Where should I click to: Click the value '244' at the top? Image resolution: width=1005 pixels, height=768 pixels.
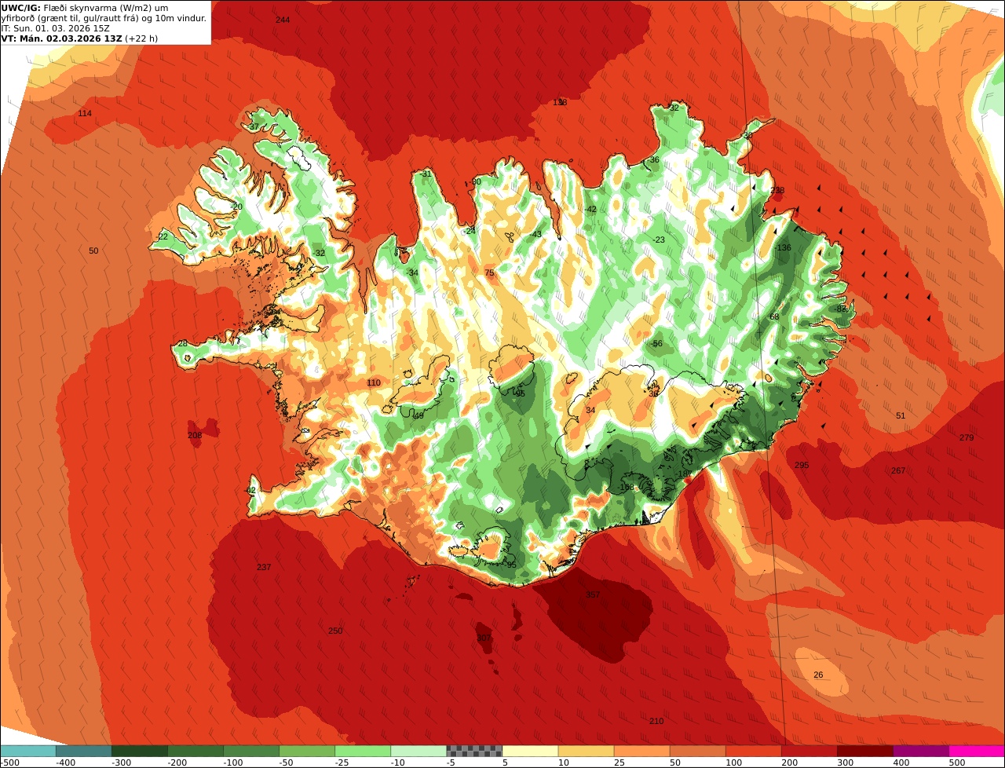[x=283, y=20]
